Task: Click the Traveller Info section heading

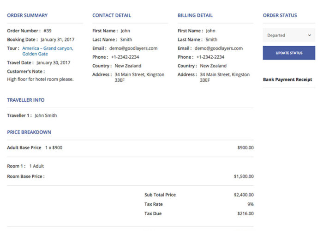Action: pos(26,100)
